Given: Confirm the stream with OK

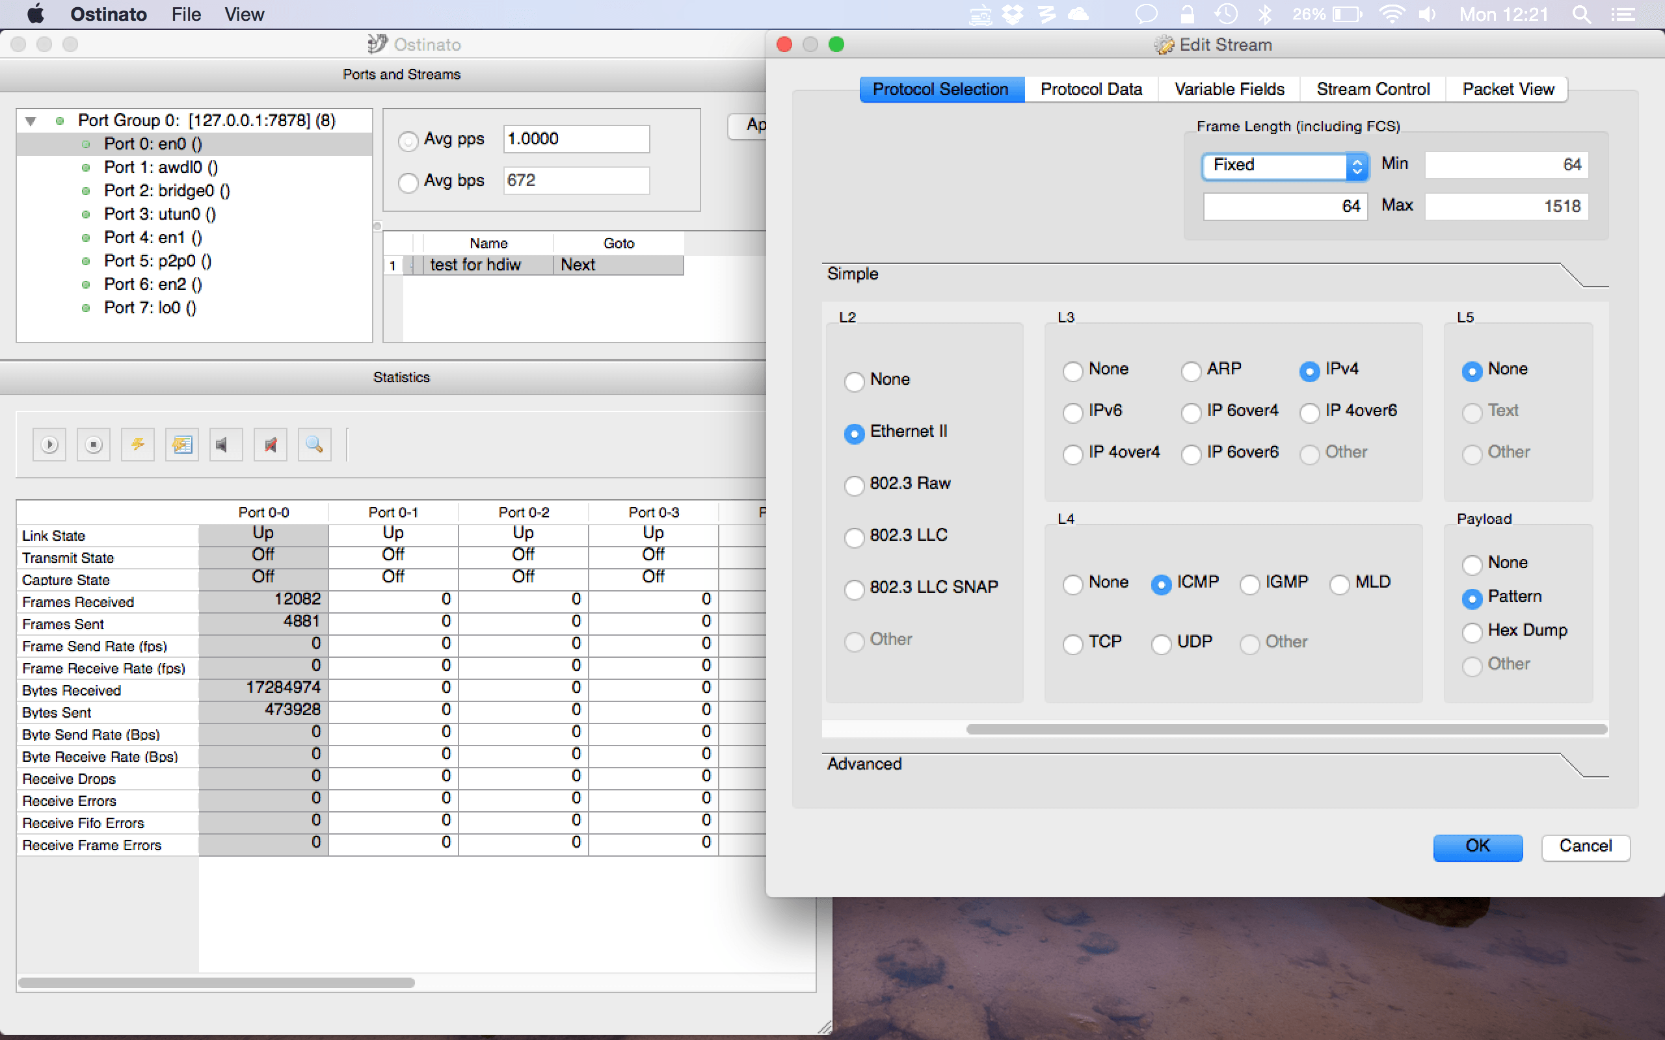Looking at the screenshot, I should pos(1477,847).
